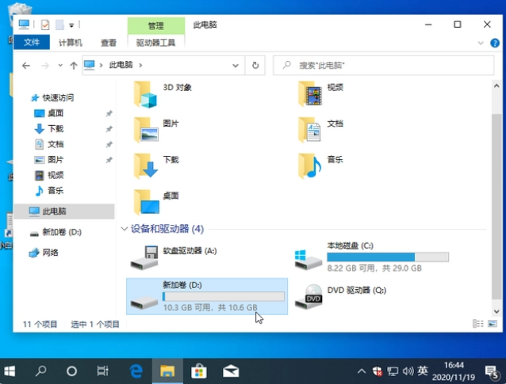Open the Help question mark icon

tap(495, 43)
